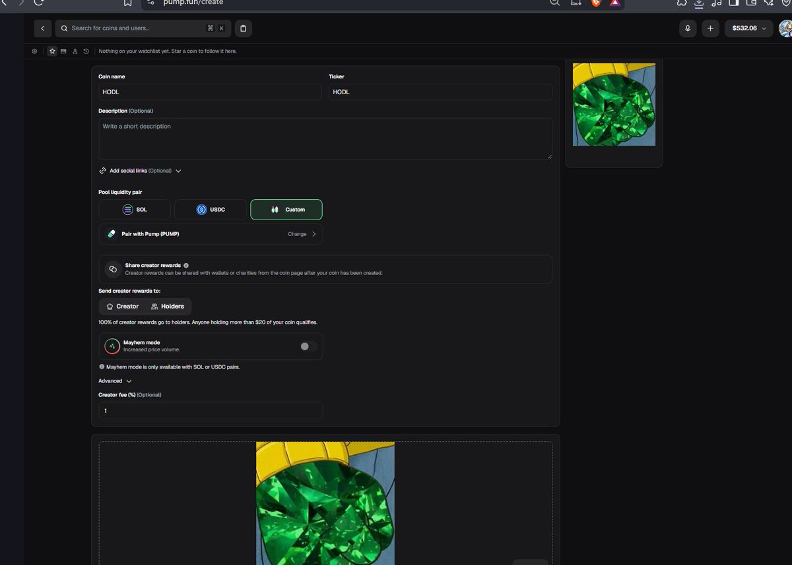Click the 'Send creator rewards to:' label
The image size is (792, 565).
[129, 291]
